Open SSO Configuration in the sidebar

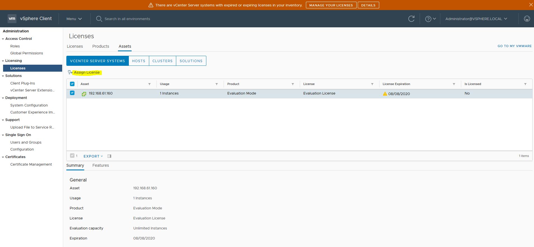22,149
